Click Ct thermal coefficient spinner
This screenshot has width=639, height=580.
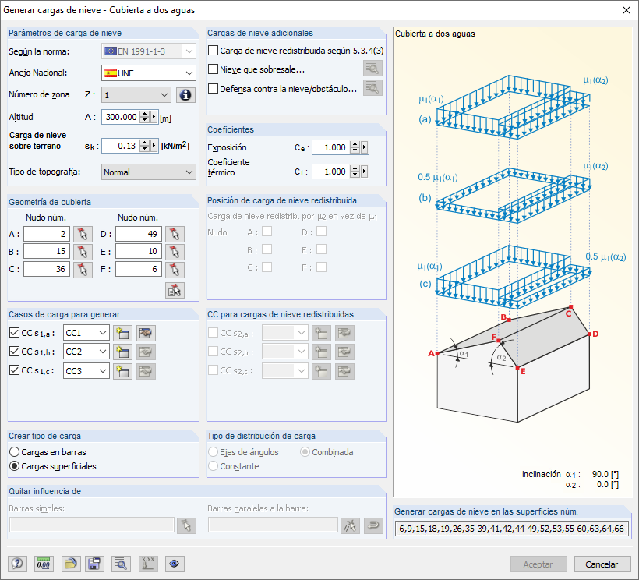[355, 172]
